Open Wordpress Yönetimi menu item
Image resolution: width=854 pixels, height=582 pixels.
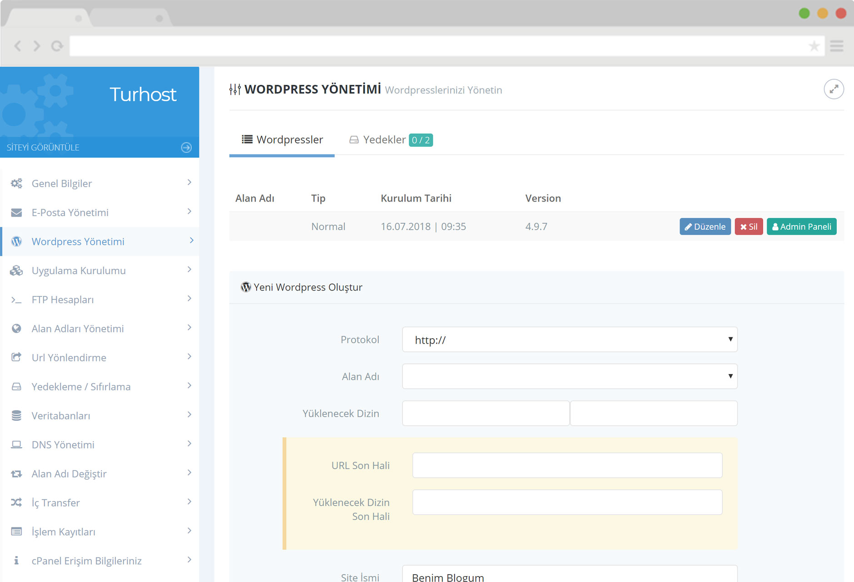[100, 242]
